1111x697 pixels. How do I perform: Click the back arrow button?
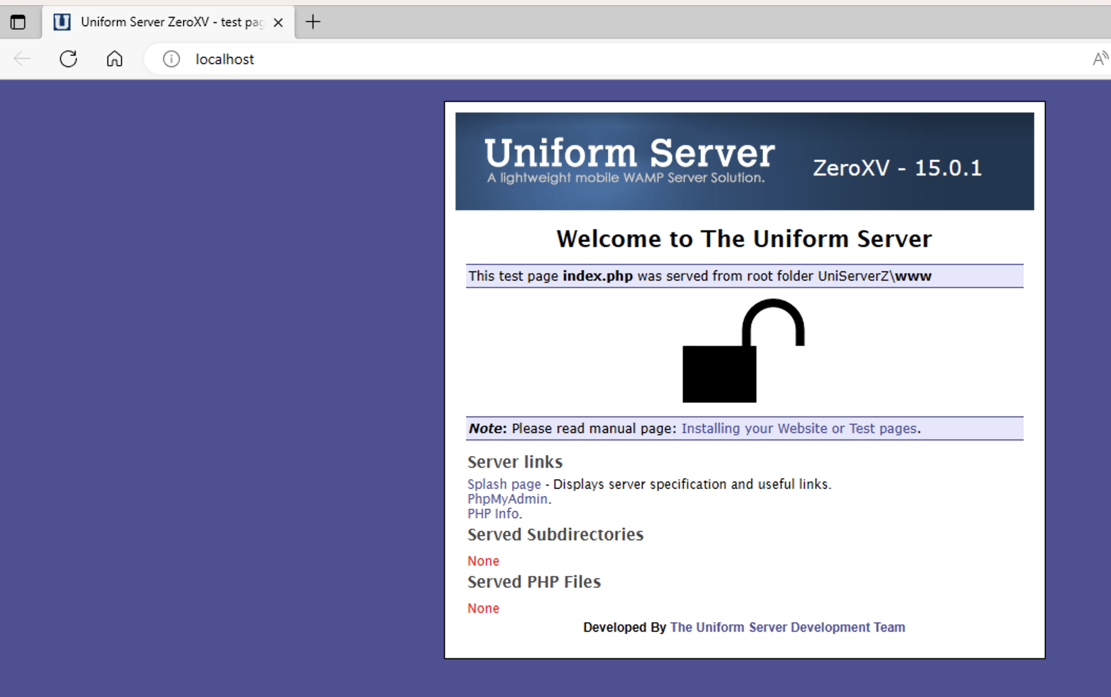[x=22, y=59]
